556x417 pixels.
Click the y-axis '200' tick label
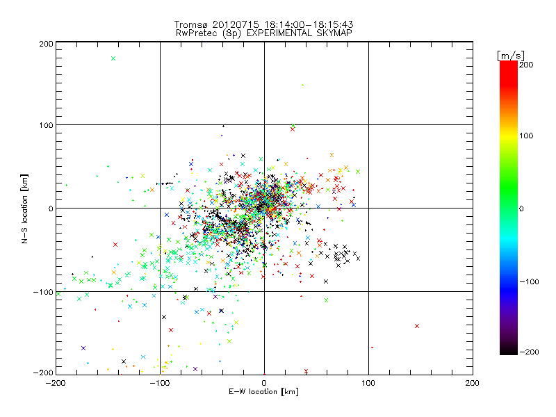click(46, 44)
